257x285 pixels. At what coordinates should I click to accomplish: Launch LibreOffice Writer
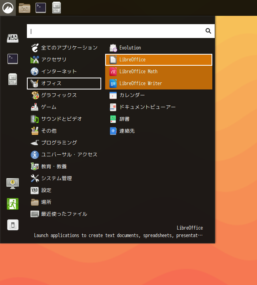pyautogui.click(x=159, y=84)
